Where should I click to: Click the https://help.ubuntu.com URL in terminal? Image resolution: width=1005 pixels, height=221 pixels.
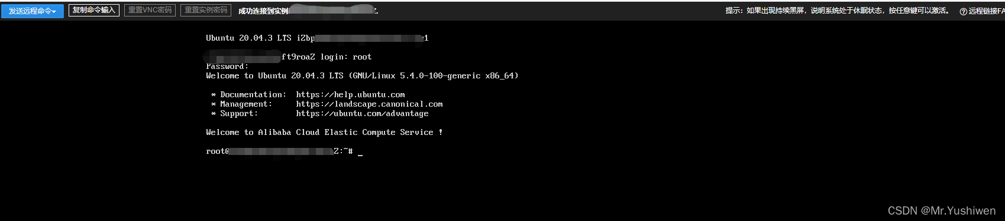350,94
